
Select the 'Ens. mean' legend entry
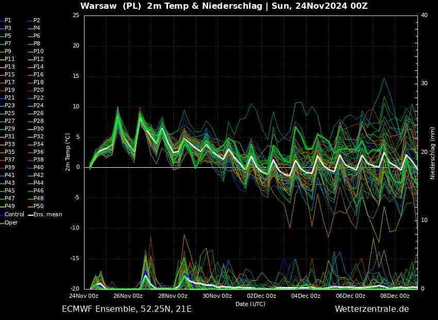45,215
